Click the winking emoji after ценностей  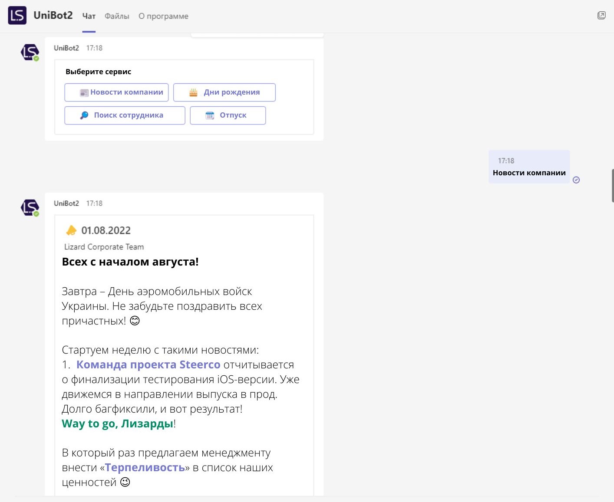tap(125, 482)
